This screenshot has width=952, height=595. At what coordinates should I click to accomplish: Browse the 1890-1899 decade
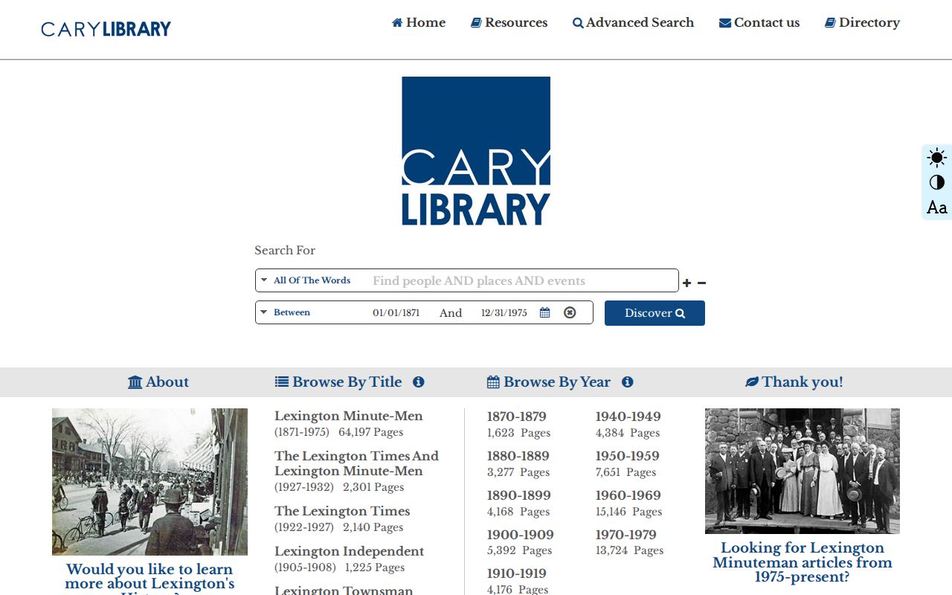(x=518, y=496)
